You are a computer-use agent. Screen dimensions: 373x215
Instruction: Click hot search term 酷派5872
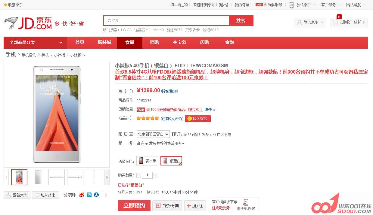(x=175, y=30)
